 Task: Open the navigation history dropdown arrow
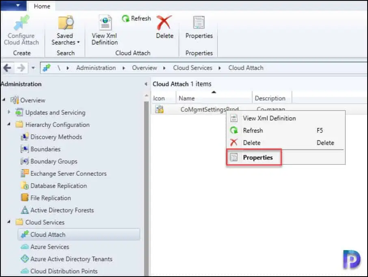pos(33,68)
